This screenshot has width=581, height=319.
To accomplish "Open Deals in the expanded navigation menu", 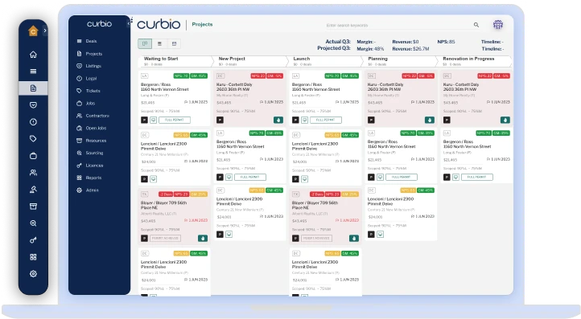I will click(x=87, y=41).
